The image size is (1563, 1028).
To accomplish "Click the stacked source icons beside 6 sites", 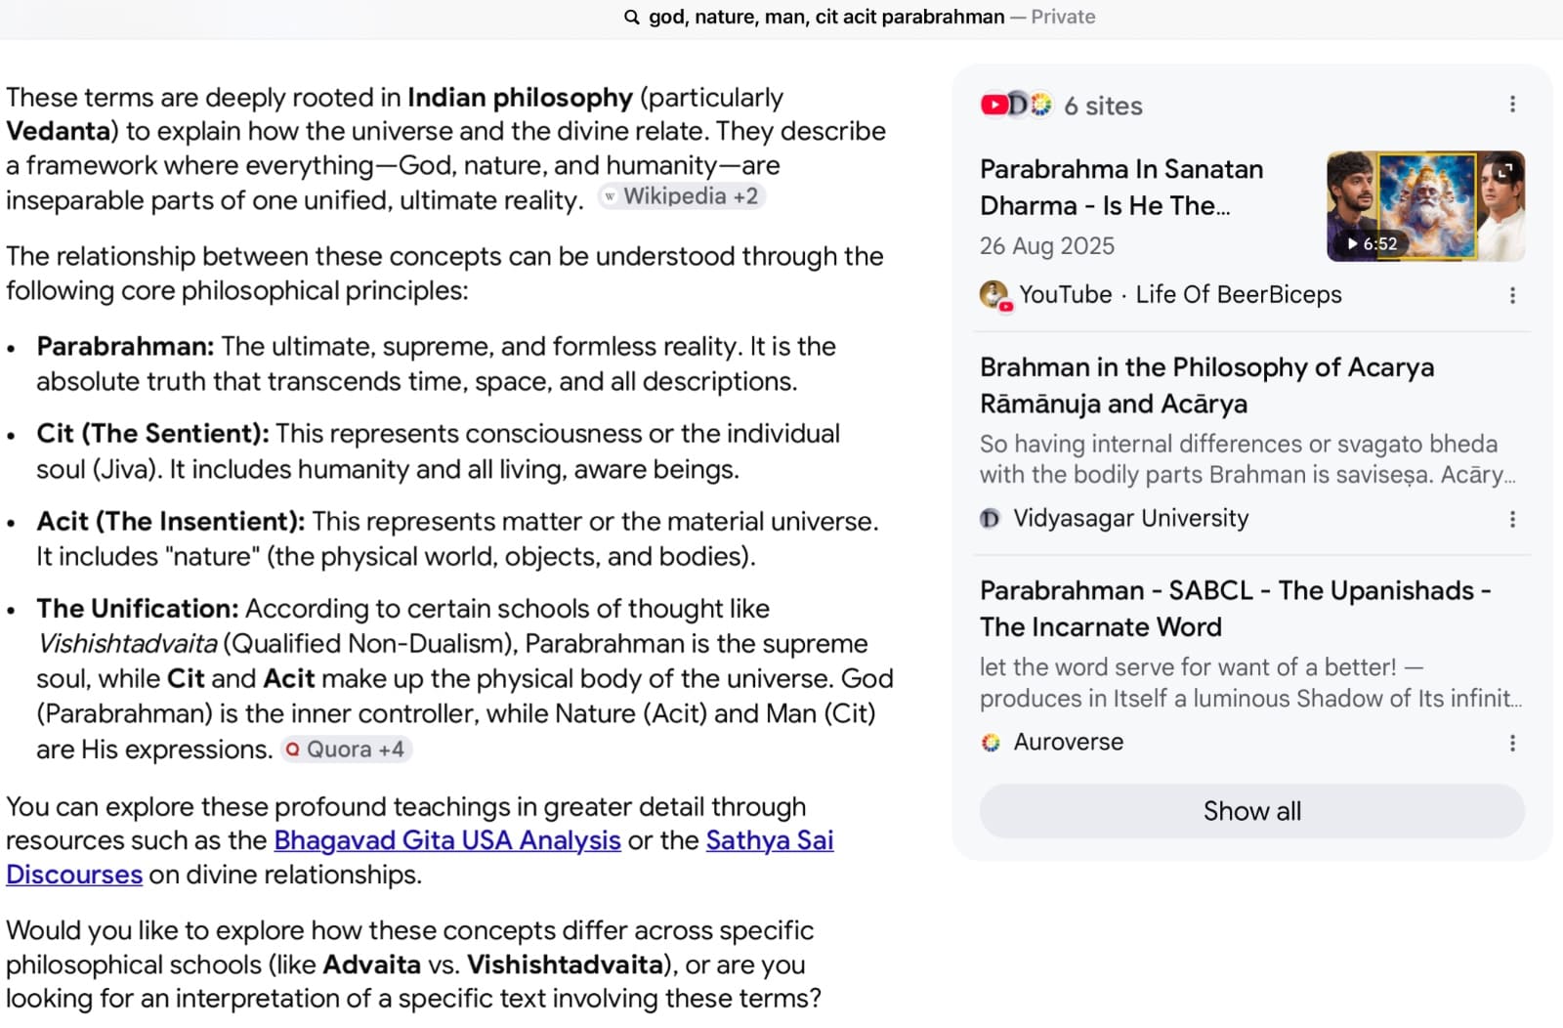I will pos(1016,105).
